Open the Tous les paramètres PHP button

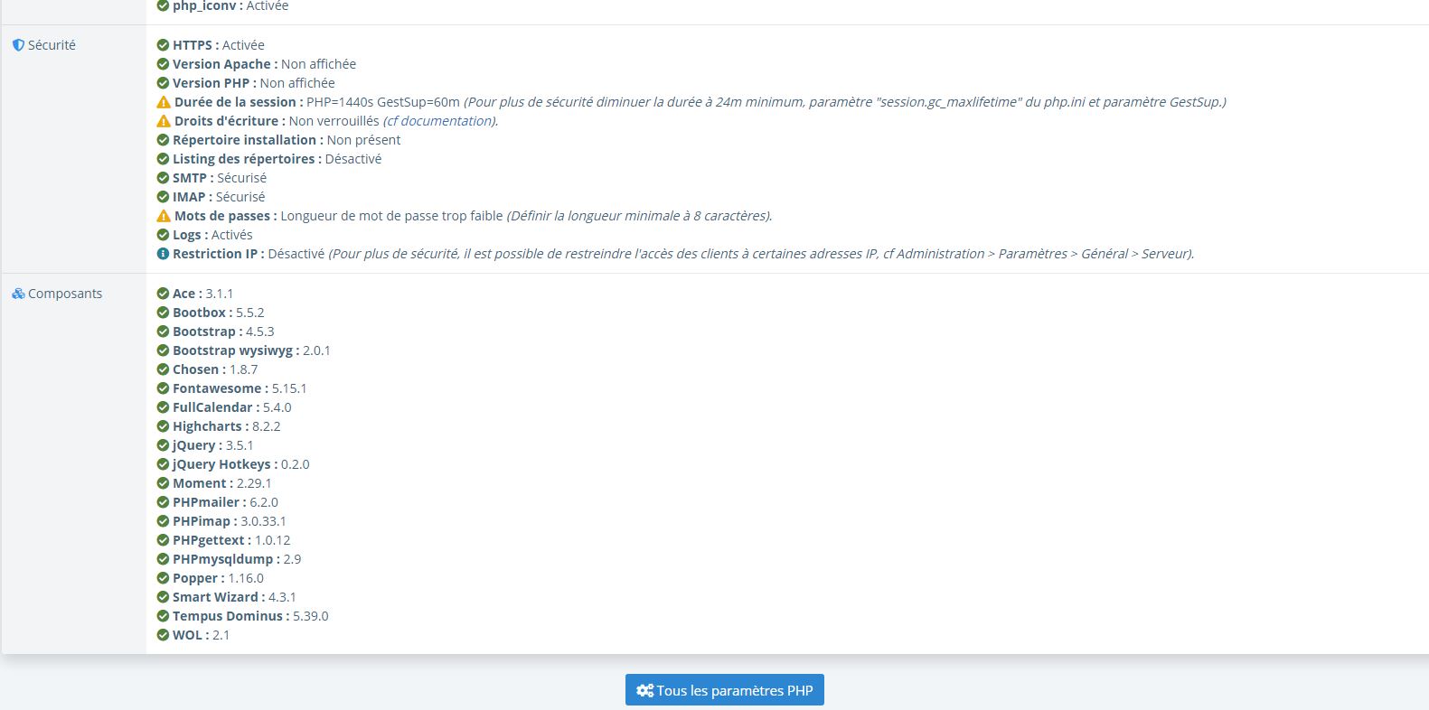point(725,690)
